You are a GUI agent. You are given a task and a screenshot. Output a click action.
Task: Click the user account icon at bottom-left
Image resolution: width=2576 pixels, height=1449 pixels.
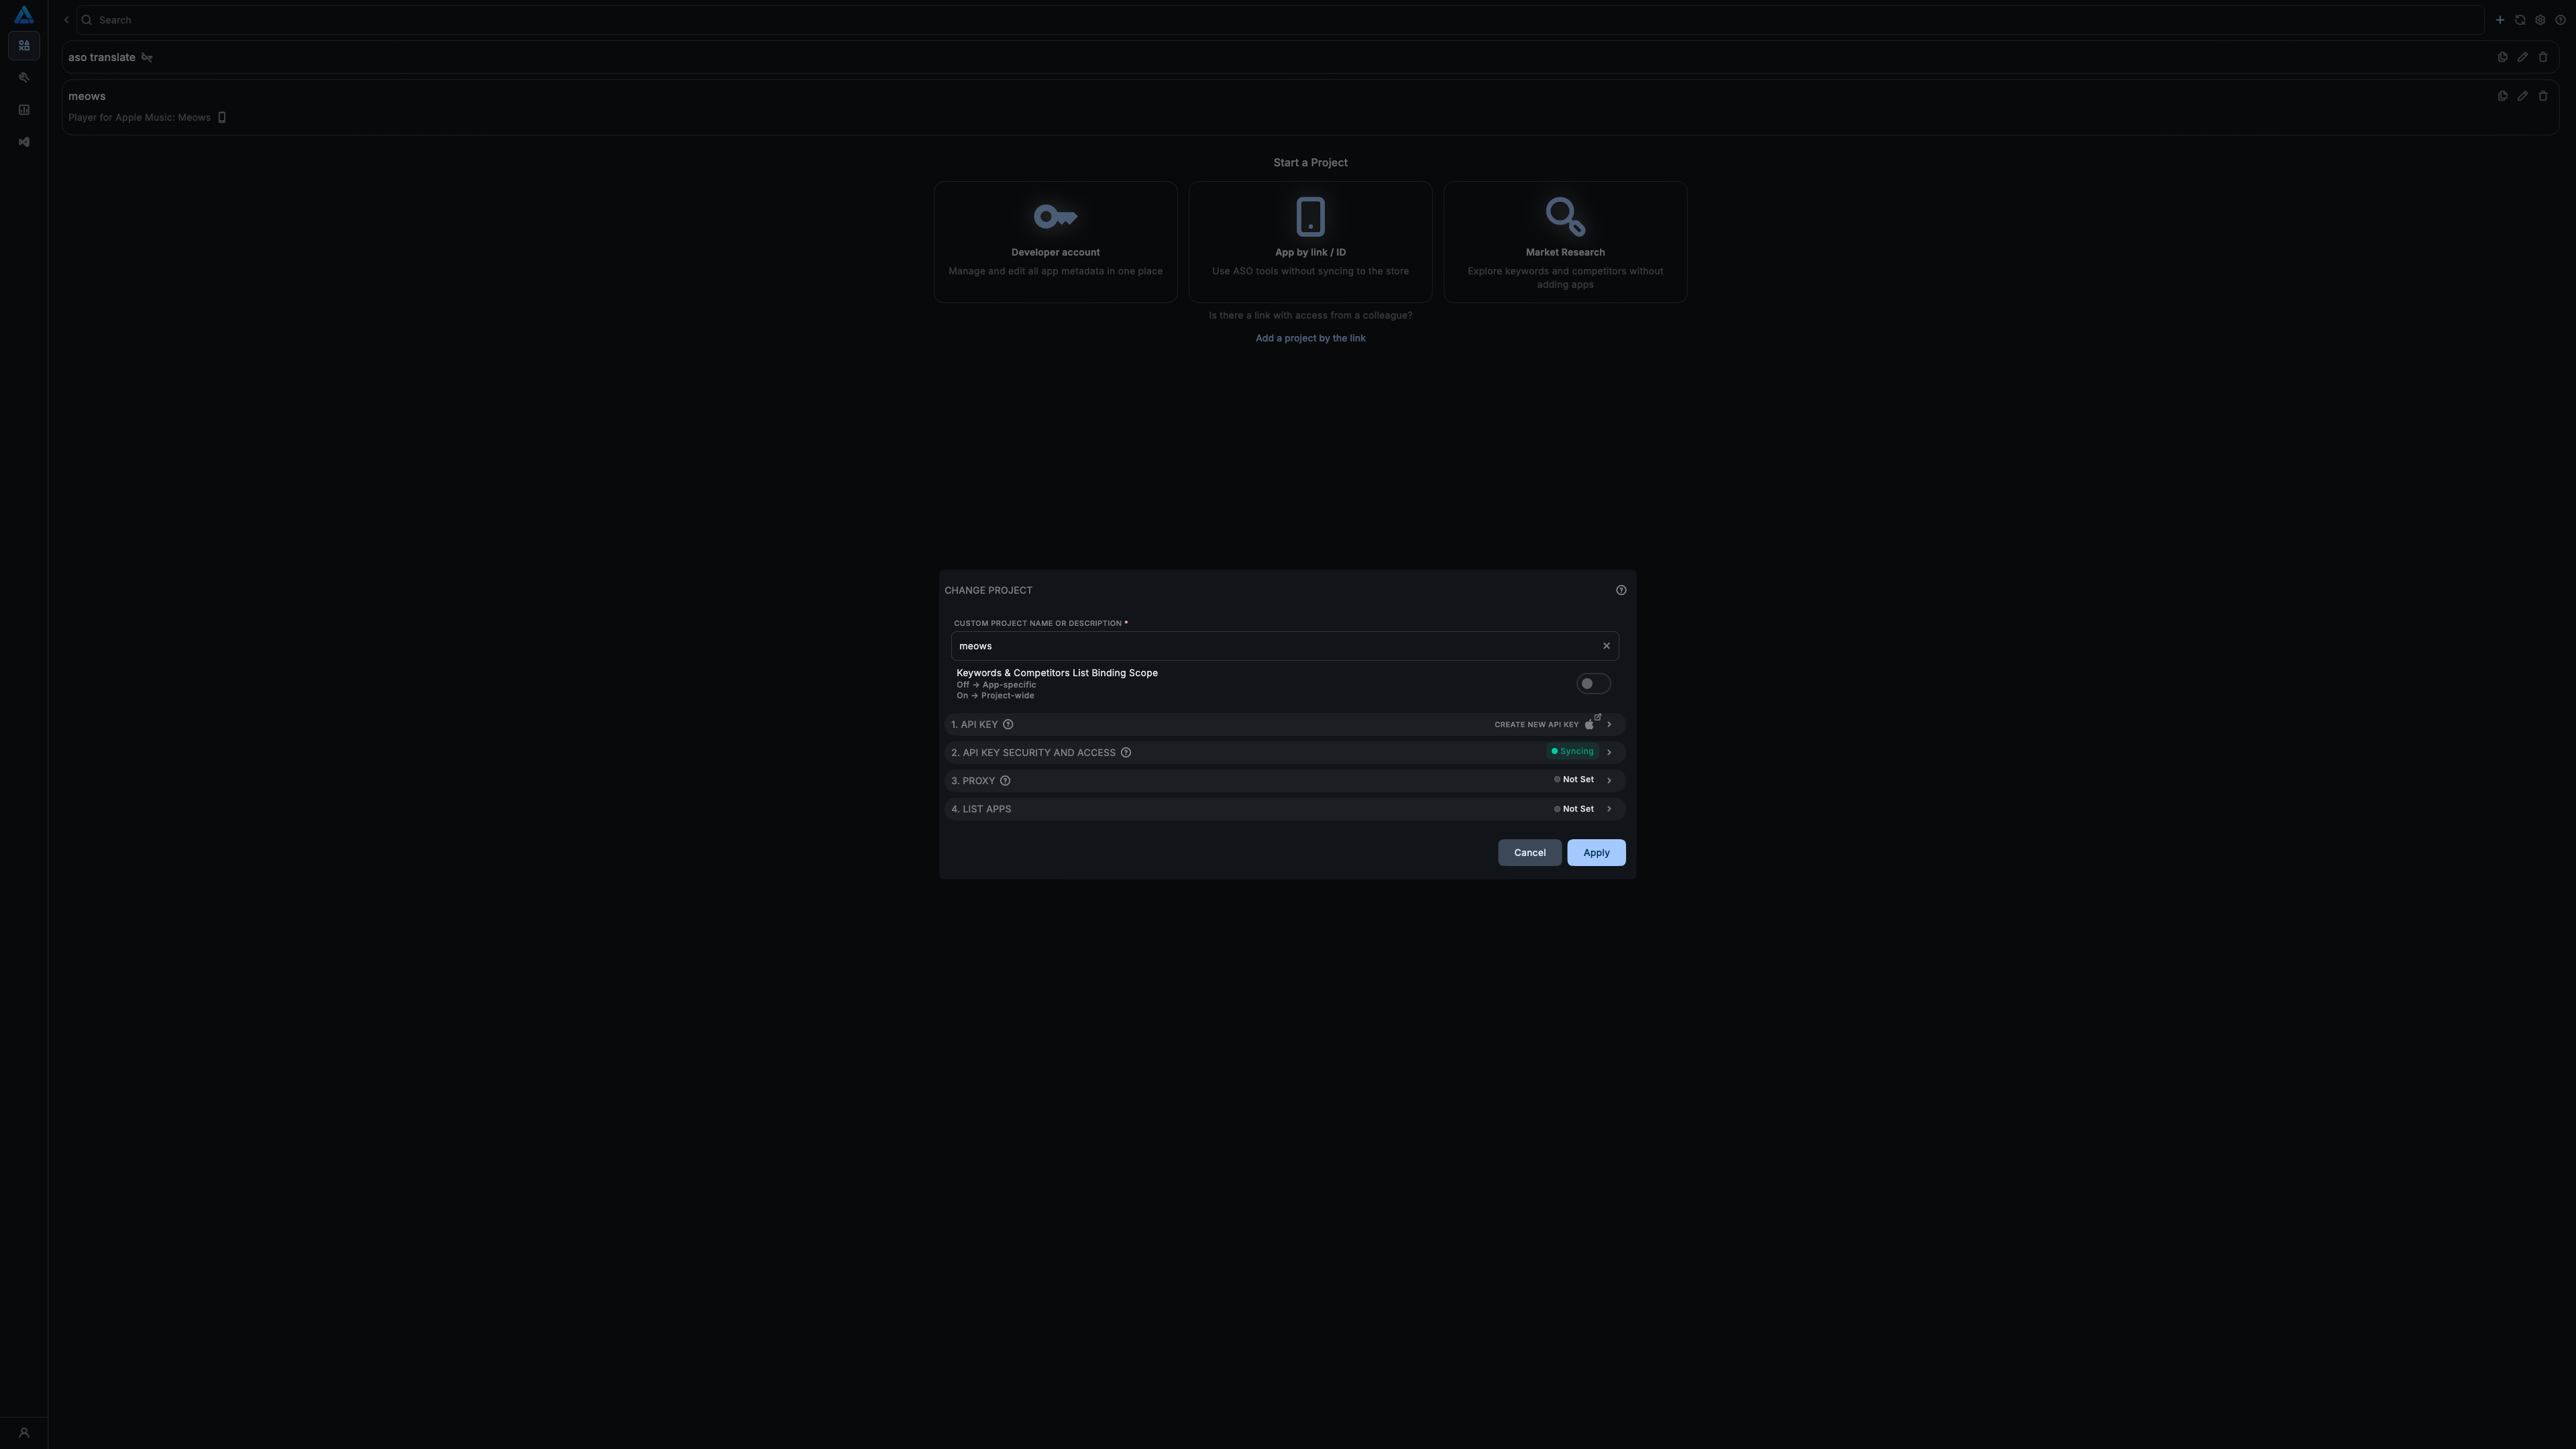coord(24,1433)
